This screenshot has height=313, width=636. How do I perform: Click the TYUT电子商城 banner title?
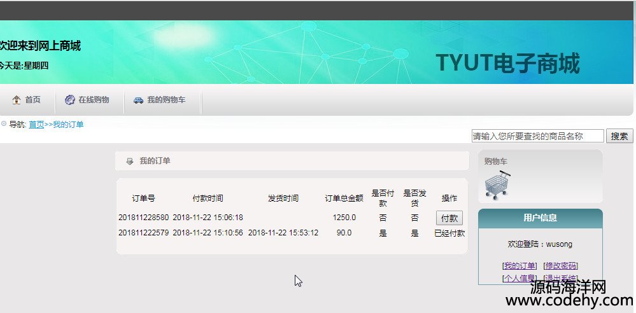pos(508,64)
